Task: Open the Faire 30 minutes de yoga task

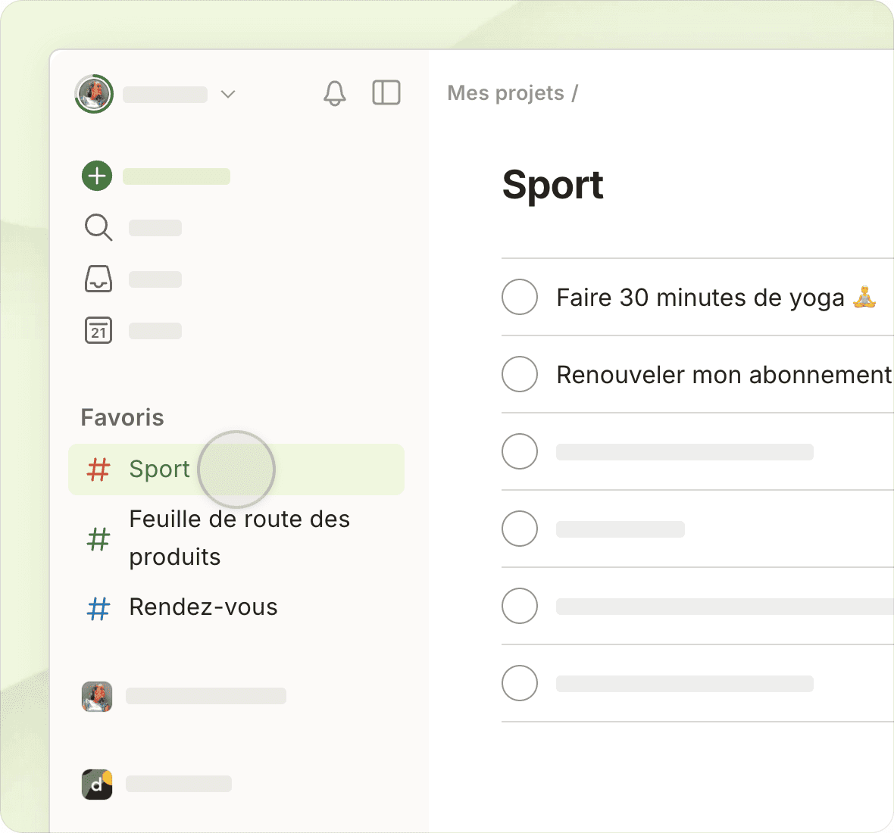Action: coord(700,298)
